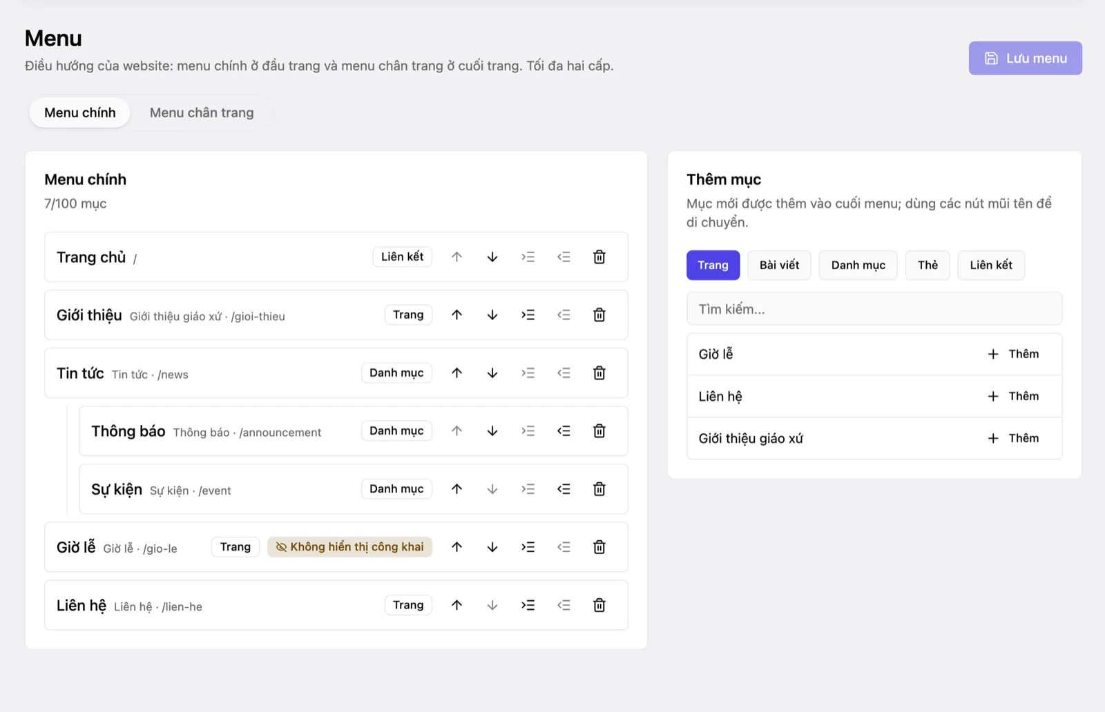Move Trang chủ down one position
The width and height of the screenshot is (1105, 712).
pyautogui.click(x=492, y=257)
